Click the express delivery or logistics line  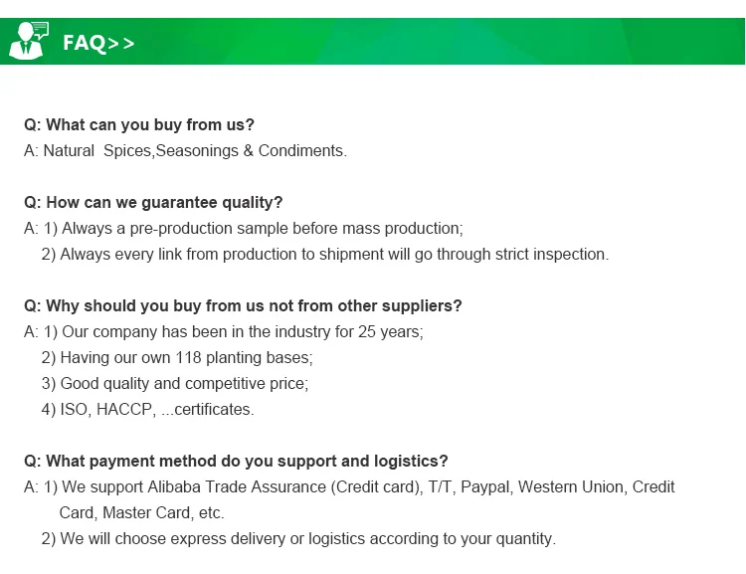pos(298,539)
